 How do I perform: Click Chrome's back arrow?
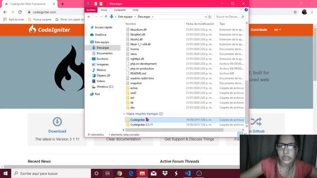point(5,12)
